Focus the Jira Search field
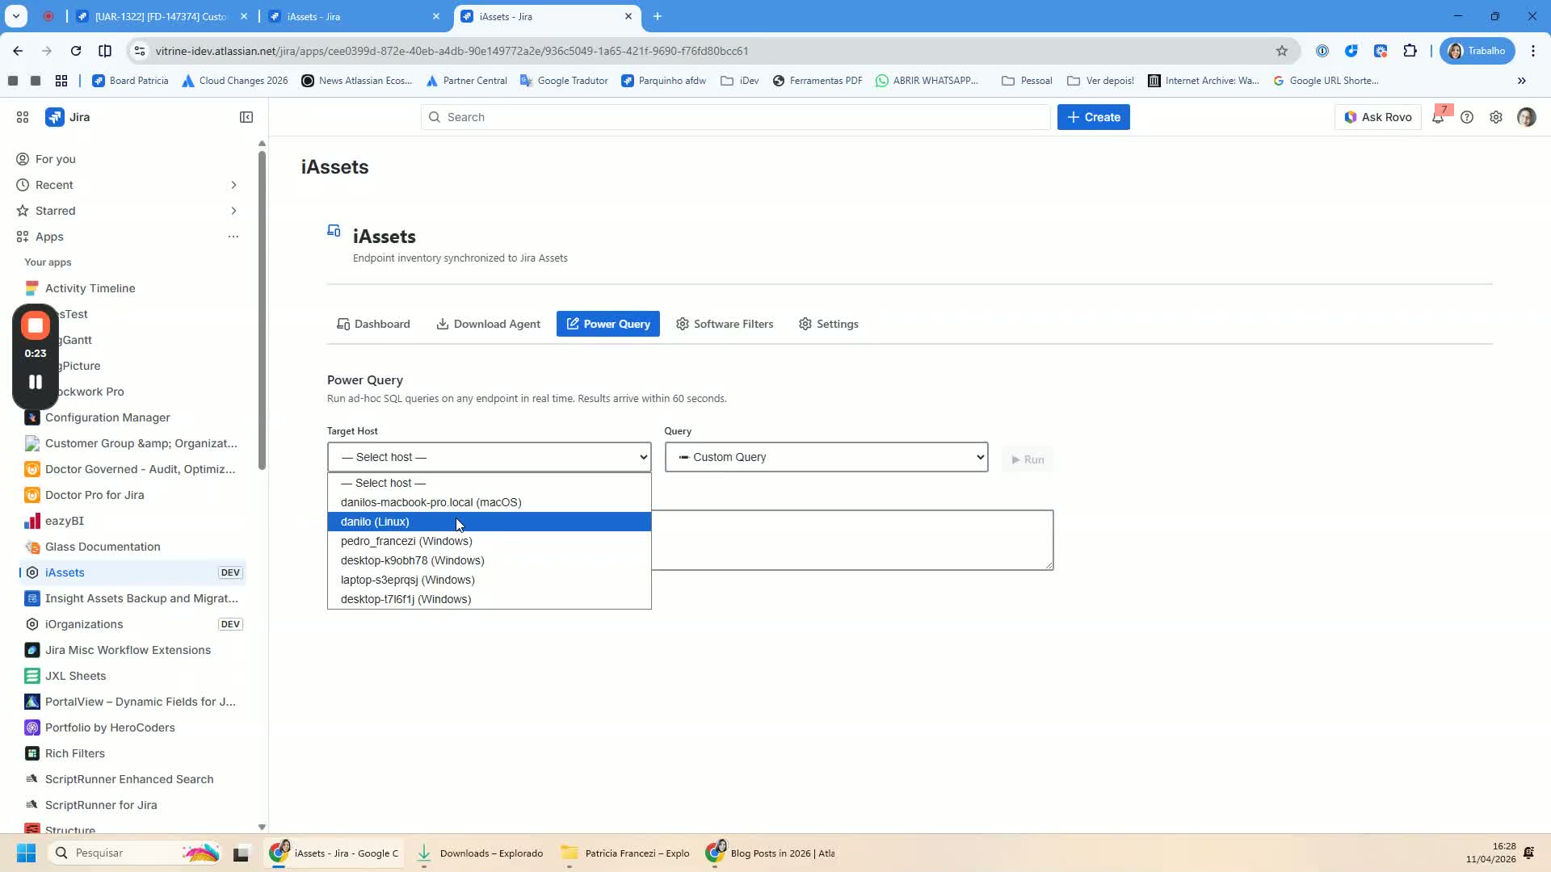Image resolution: width=1551 pixels, height=872 pixels. click(x=735, y=117)
